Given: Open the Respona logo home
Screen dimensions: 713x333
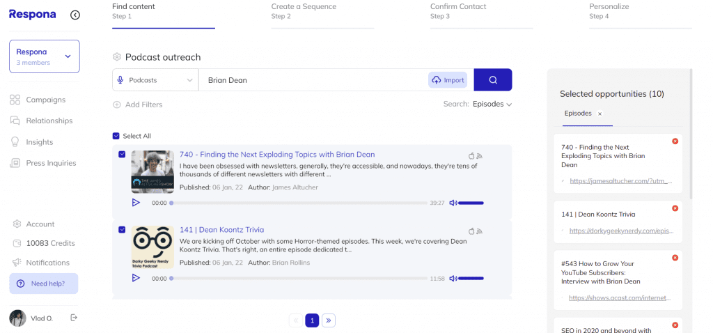Looking at the screenshot, I should [x=32, y=15].
